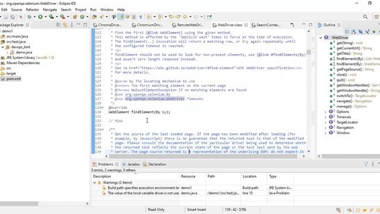
Task: Click the Debug bug icon
Action: coord(29,17)
